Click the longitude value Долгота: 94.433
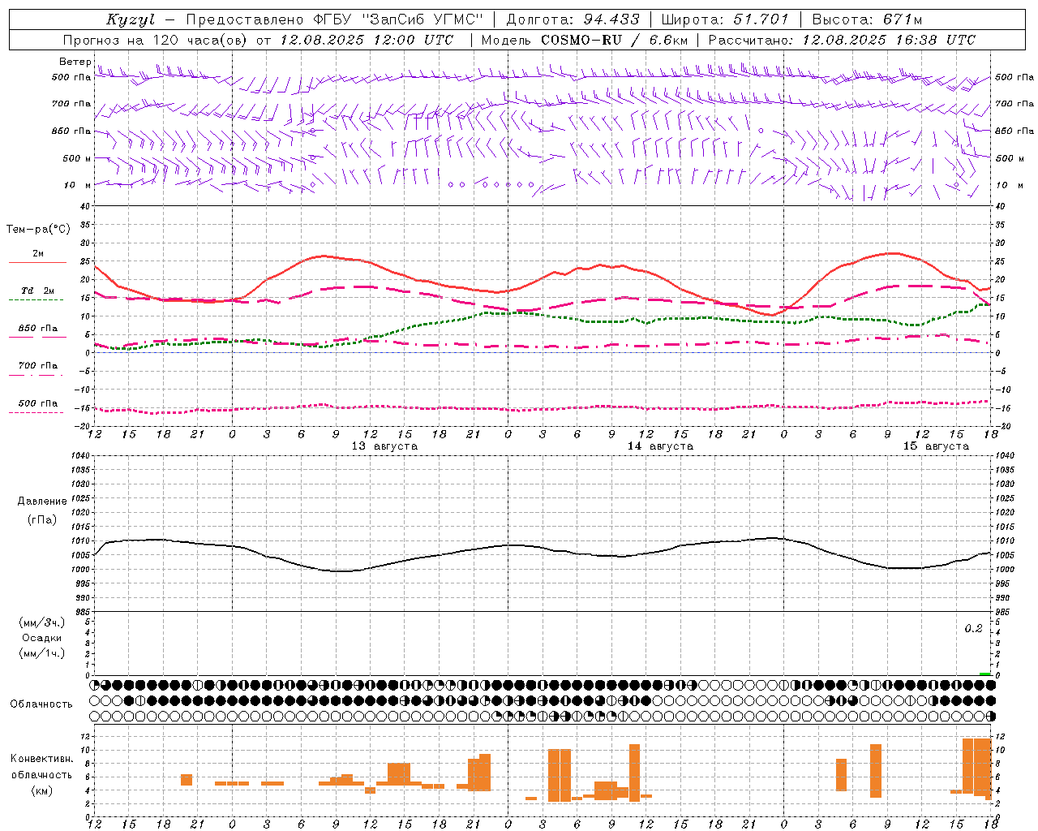The image size is (1038, 831). click(573, 19)
